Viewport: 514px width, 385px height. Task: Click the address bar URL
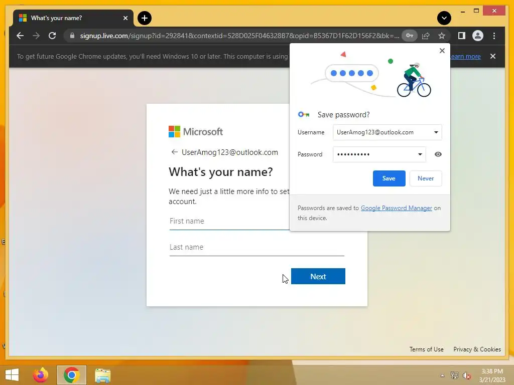(x=239, y=36)
